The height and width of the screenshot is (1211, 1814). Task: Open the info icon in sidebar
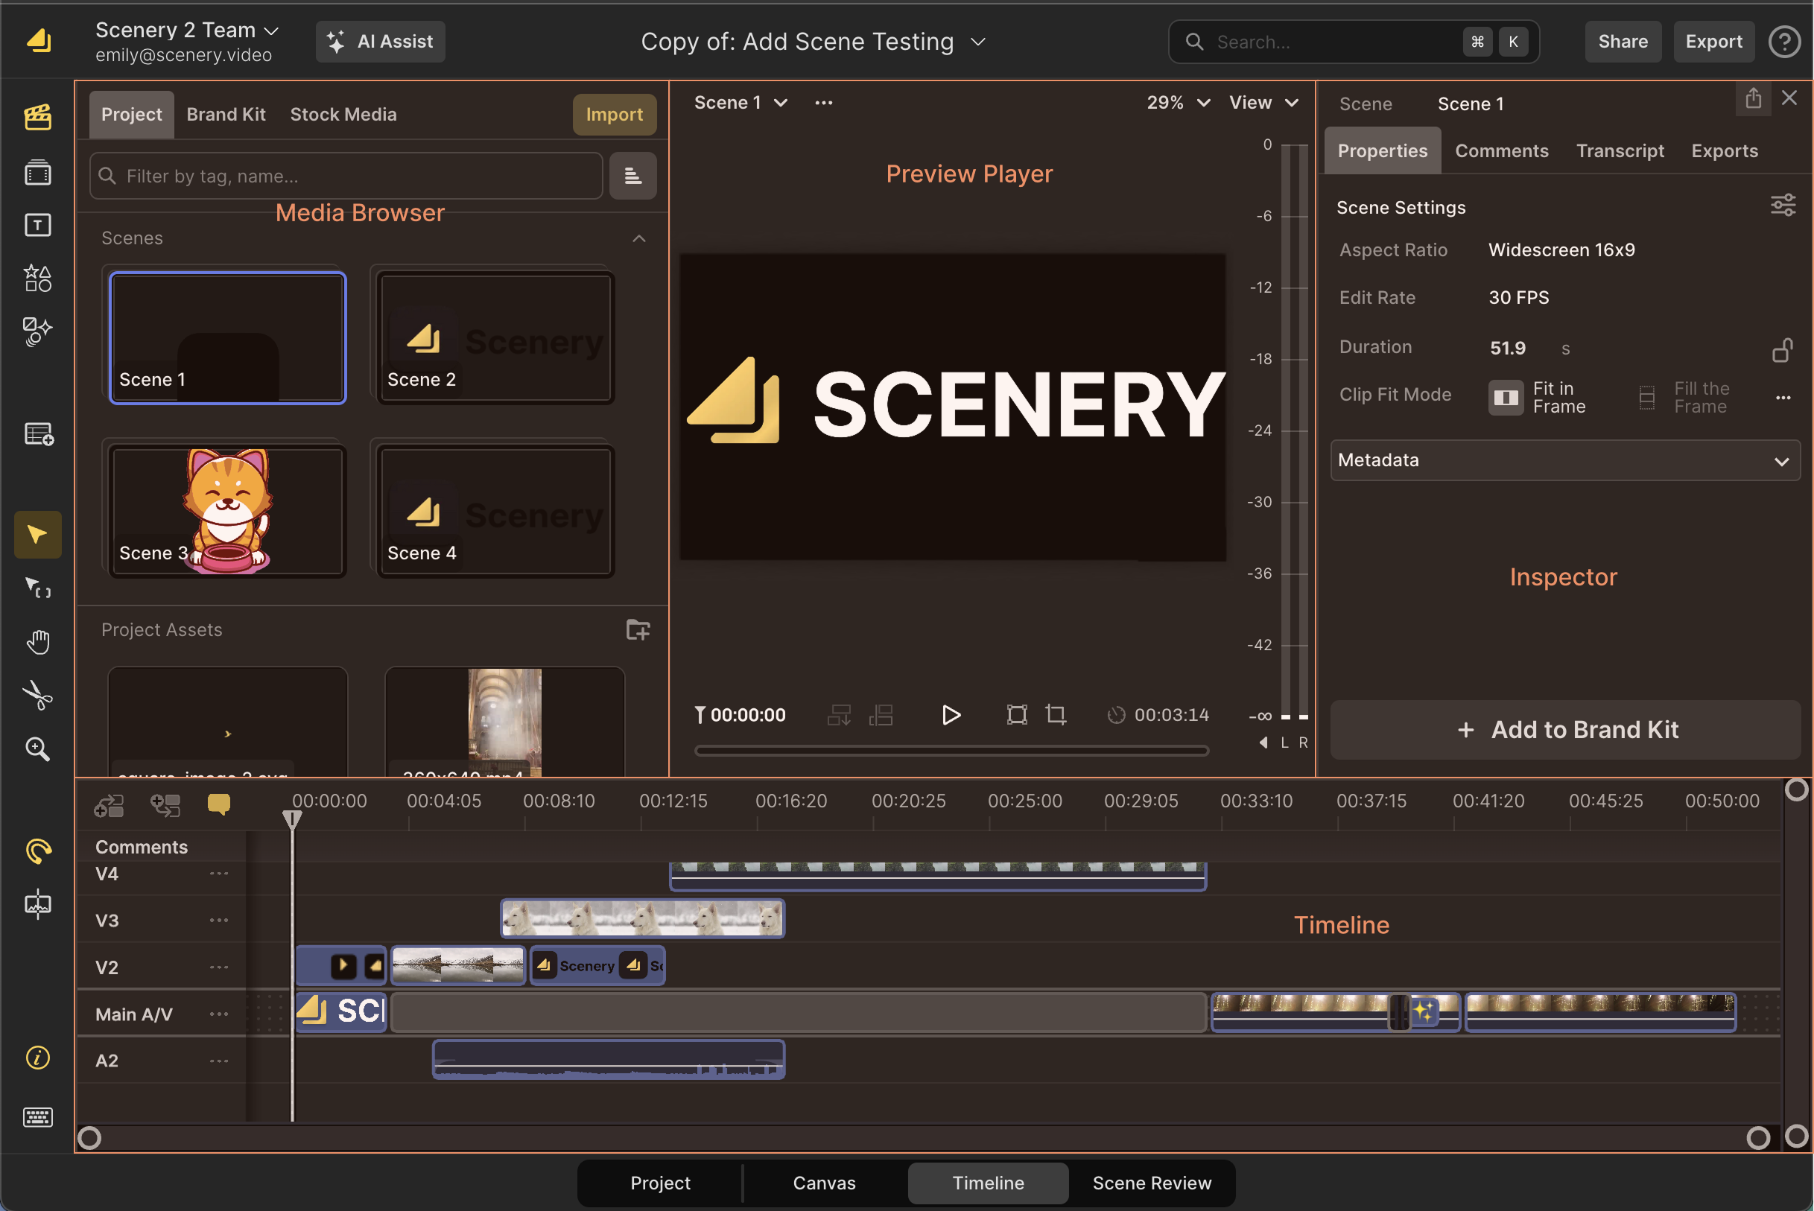coord(38,1058)
